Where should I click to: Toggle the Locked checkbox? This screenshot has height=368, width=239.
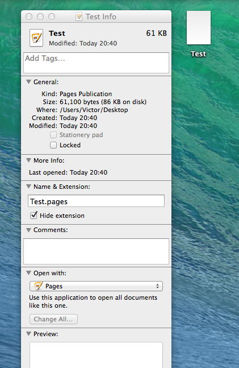pyautogui.click(x=53, y=145)
